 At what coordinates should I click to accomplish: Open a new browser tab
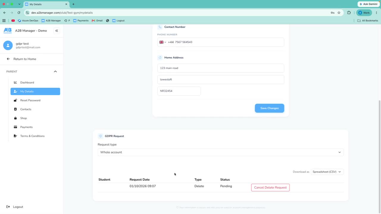[73, 4]
